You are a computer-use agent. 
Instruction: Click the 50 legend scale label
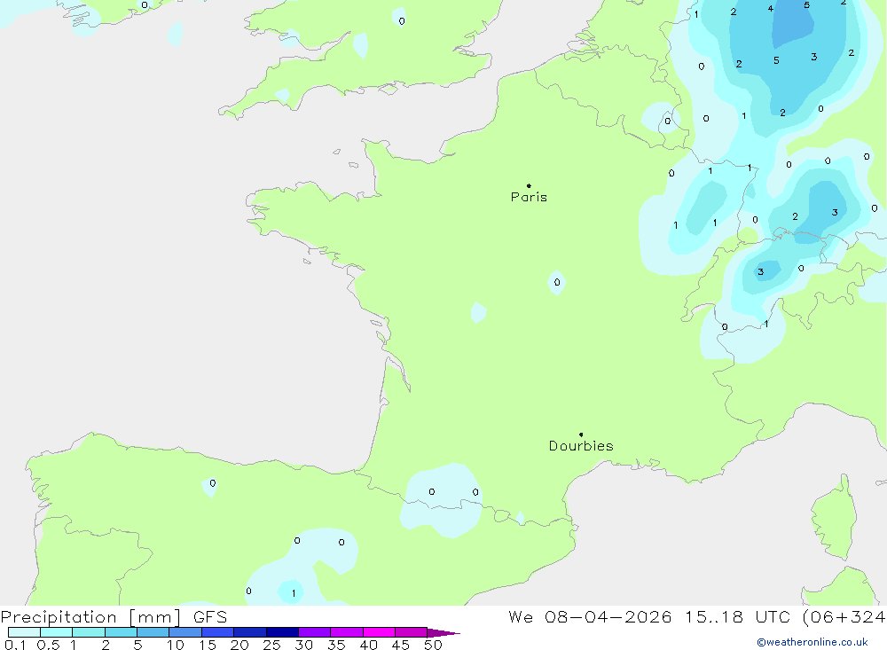point(433,645)
